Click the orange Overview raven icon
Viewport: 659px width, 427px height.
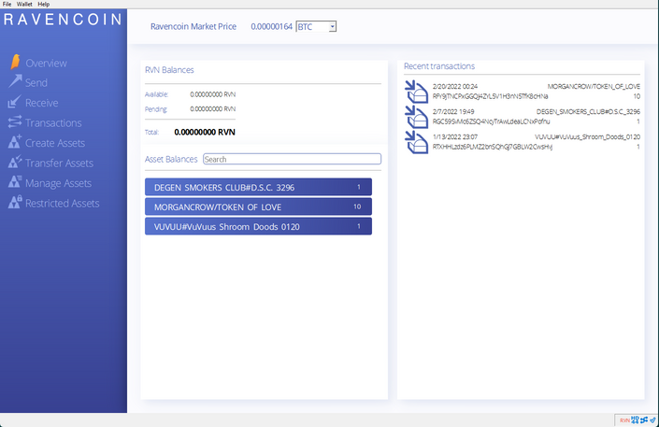pyautogui.click(x=15, y=62)
